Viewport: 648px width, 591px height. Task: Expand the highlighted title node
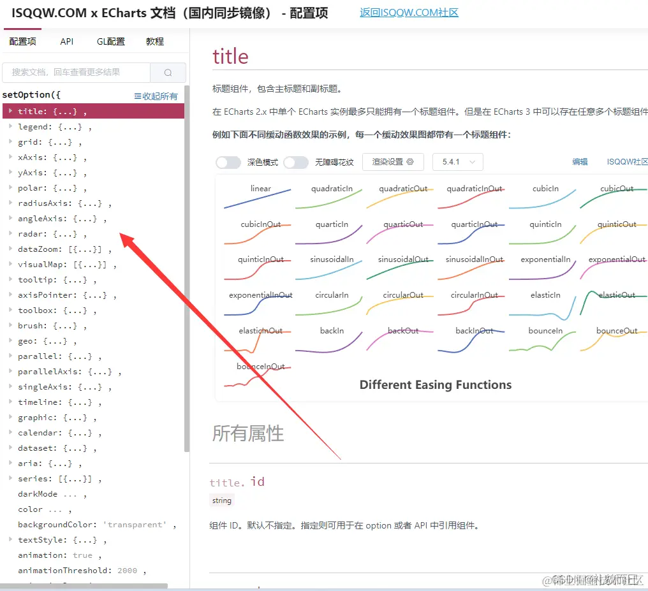tap(9, 111)
